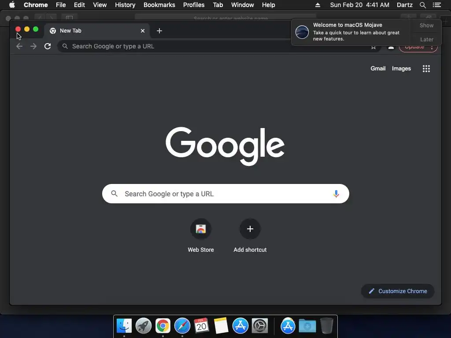
Task: Bookmark this page with the star icon
Action: [373, 47]
